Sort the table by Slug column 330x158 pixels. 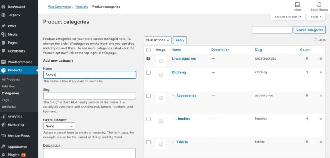(x=258, y=50)
